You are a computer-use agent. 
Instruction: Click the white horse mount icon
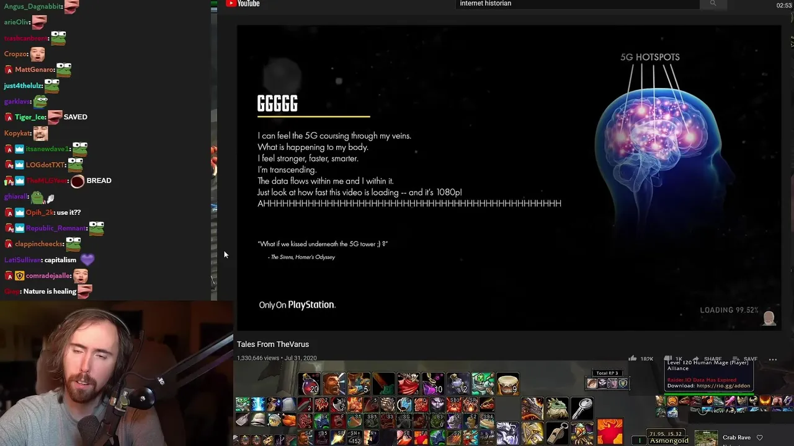click(508, 433)
